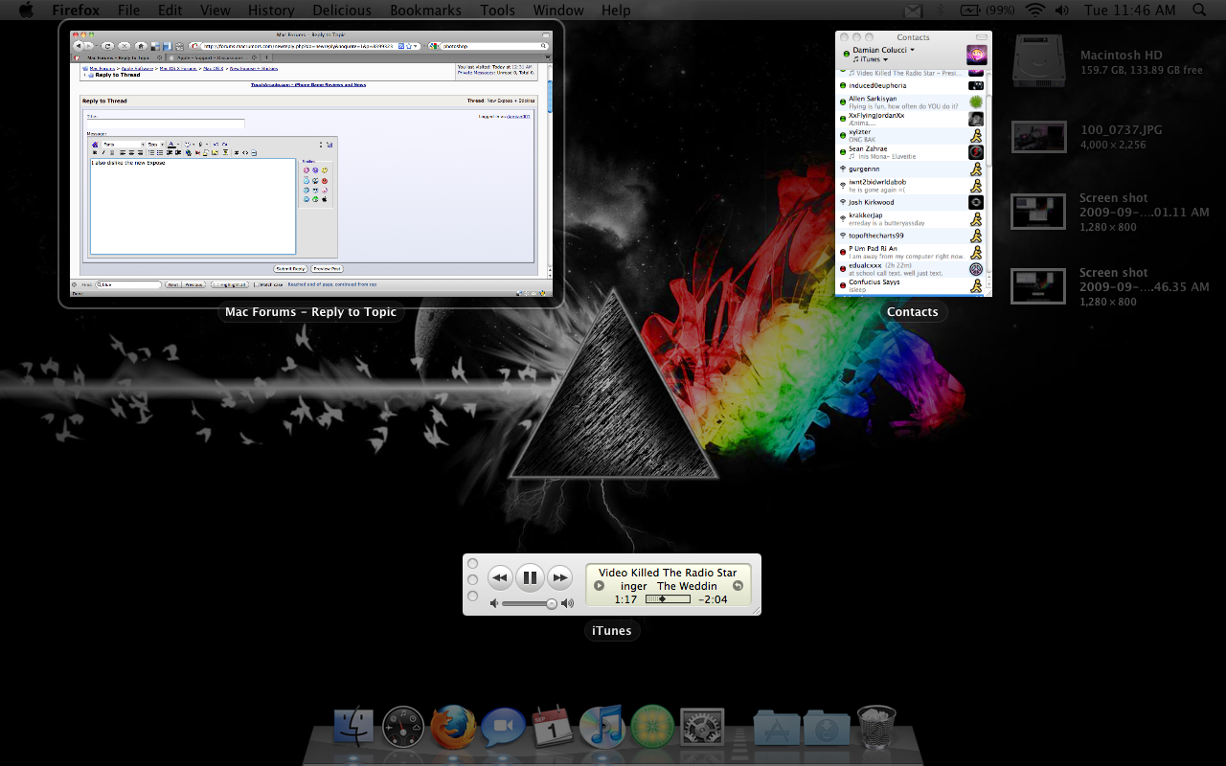The width and height of the screenshot is (1226, 766).
Task: Click Previous in the Firefox Find bar
Action: [x=193, y=284]
